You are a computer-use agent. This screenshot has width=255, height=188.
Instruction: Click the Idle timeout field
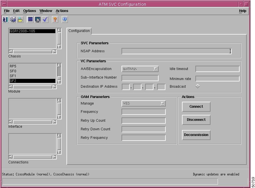point(217,69)
